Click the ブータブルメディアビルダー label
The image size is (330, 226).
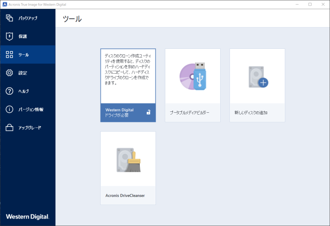point(189,113)
